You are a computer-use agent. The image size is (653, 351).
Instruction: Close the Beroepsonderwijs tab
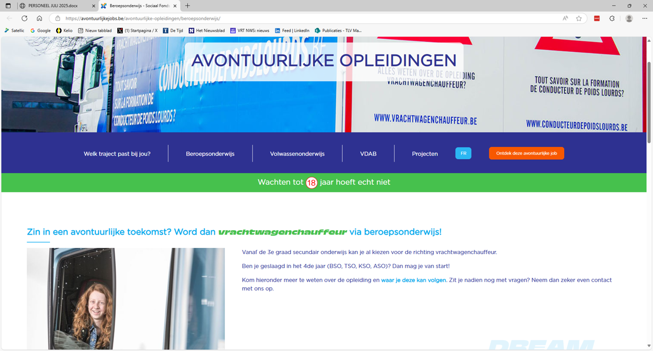pyautogui.click(x=174, y=6)
